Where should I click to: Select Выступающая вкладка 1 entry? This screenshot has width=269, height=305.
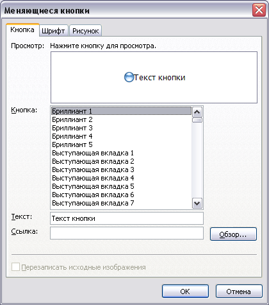click(x=121, y=153)
